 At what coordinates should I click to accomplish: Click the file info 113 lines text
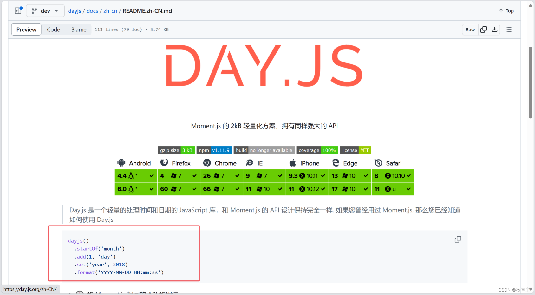click(132, 29)
